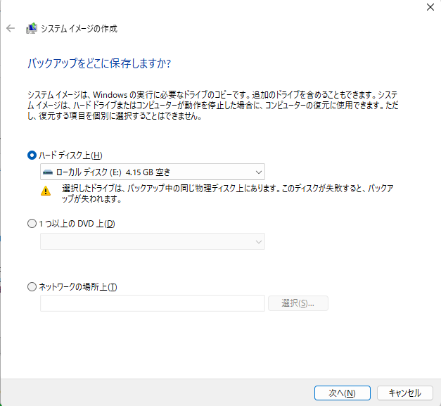Click the 次へ(N) button
Viewport: 441px width, 406px height.
tap(343, 393)
